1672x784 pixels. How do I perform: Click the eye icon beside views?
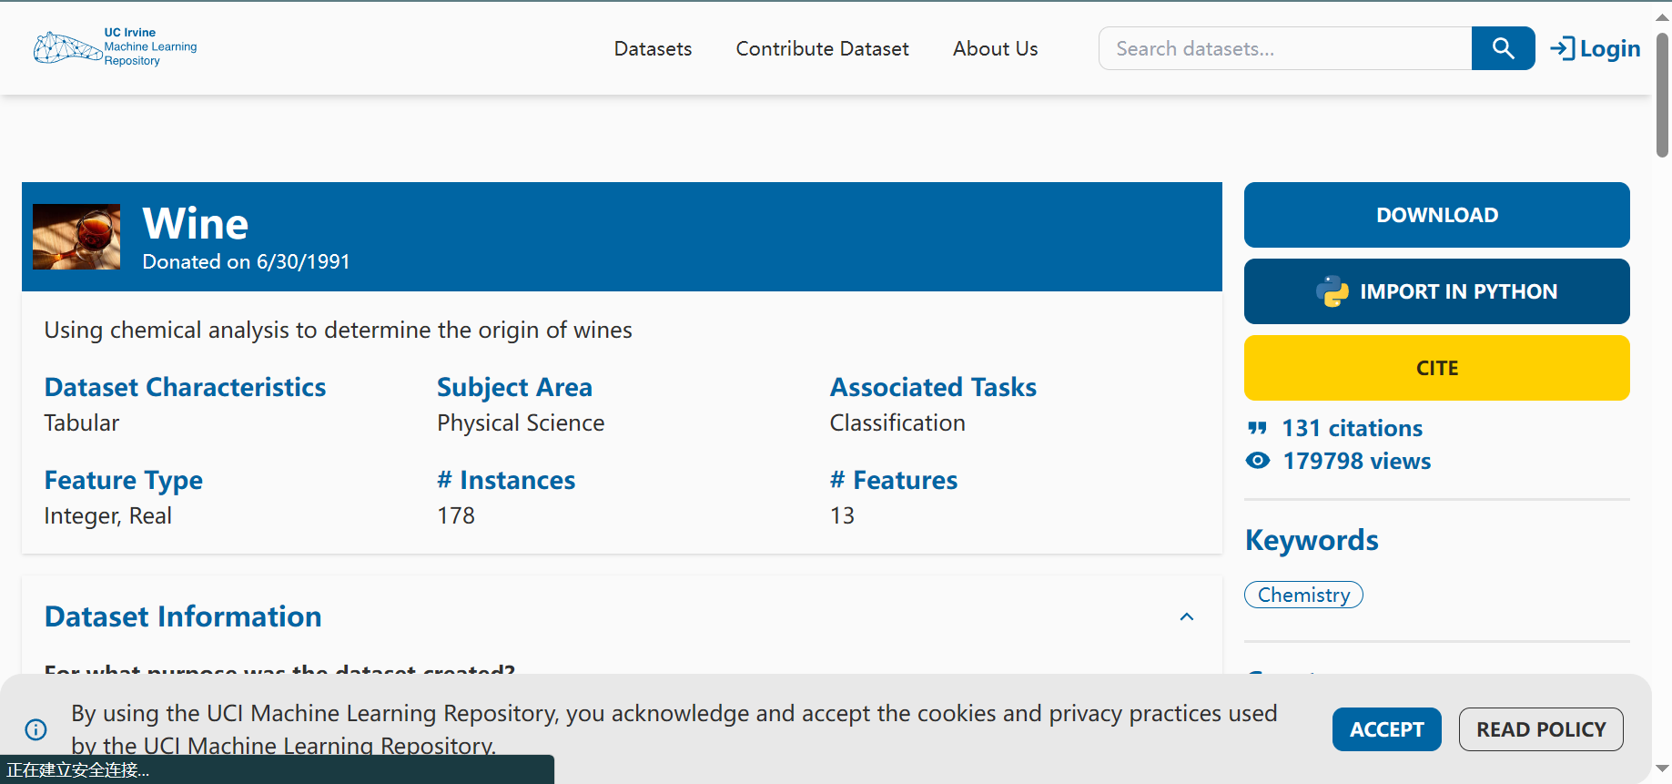[1258, 461]
